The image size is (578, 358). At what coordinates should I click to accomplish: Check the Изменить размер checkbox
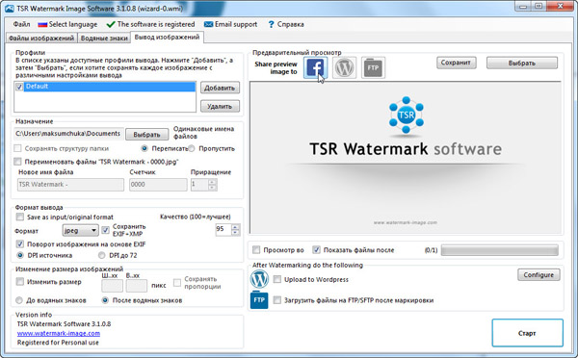coord(20,282)
